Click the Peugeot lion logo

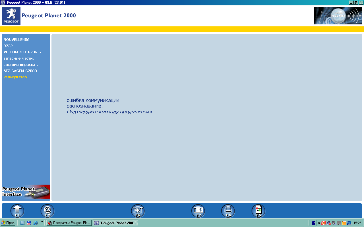point(11,16)
